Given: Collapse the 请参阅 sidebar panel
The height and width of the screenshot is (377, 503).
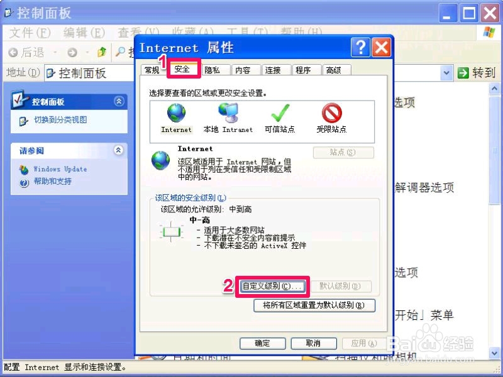Looking at the screenshot, I should coord(119,150).
